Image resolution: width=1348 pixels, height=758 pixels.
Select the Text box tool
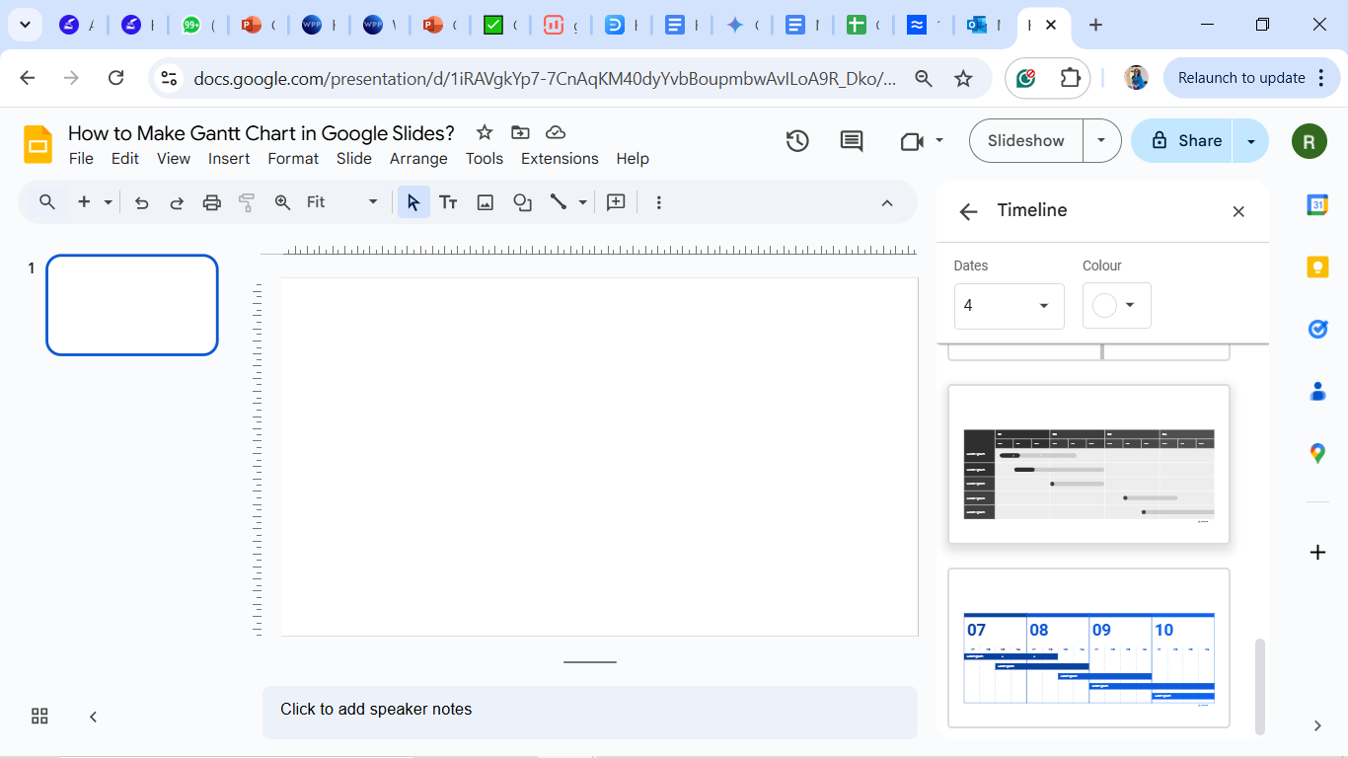(448, 202)
